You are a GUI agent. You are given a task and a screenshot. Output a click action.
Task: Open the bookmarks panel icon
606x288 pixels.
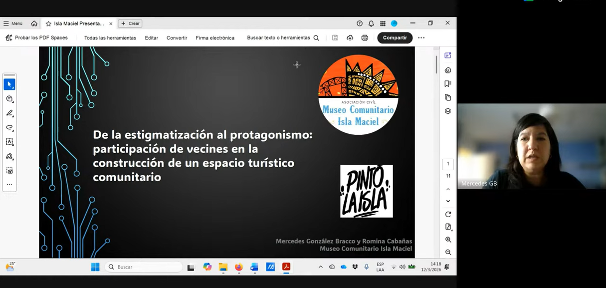(448, 84)
